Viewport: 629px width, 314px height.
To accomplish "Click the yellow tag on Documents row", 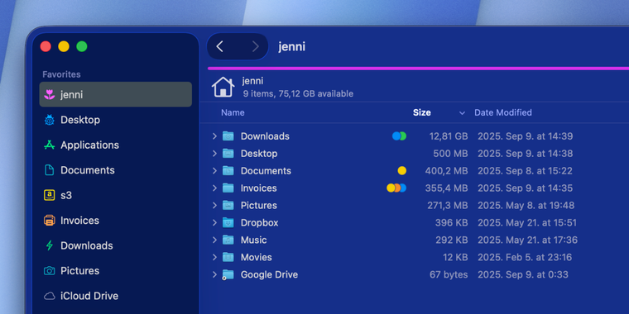I will [402, 170].
